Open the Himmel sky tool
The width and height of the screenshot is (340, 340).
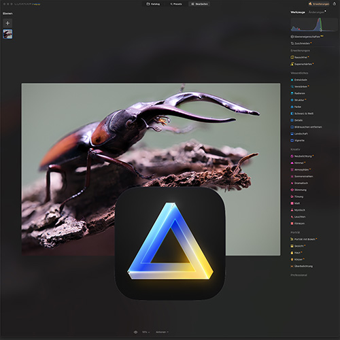pyautogui.click(x=298, y=163)
